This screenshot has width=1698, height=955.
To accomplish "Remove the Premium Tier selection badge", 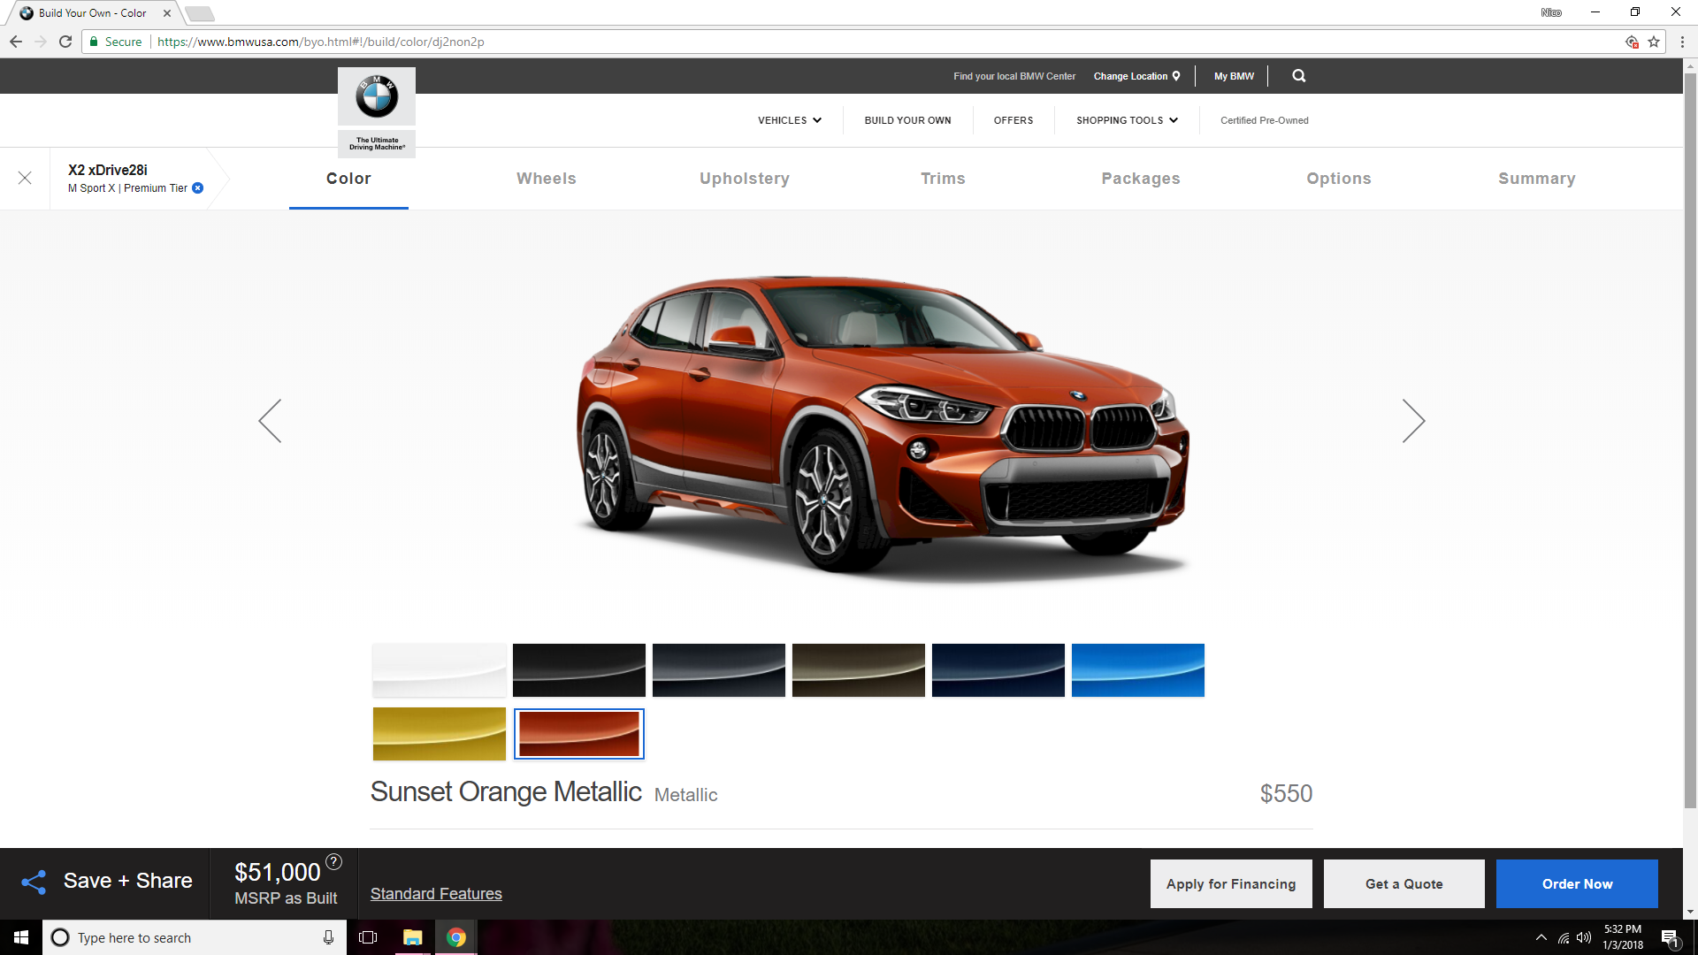I will pyautogui.click(x=198, y=188).
